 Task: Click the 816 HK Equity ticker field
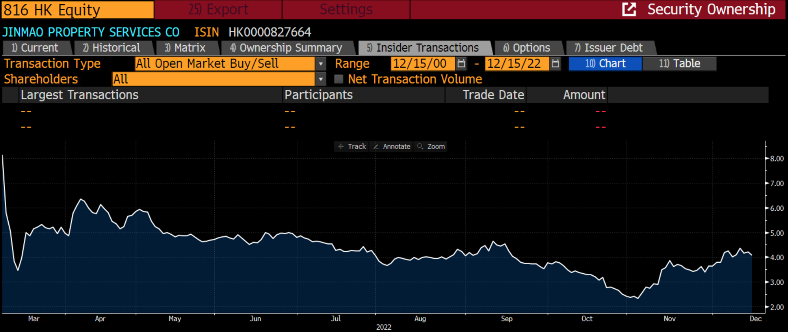pos(78,9)
